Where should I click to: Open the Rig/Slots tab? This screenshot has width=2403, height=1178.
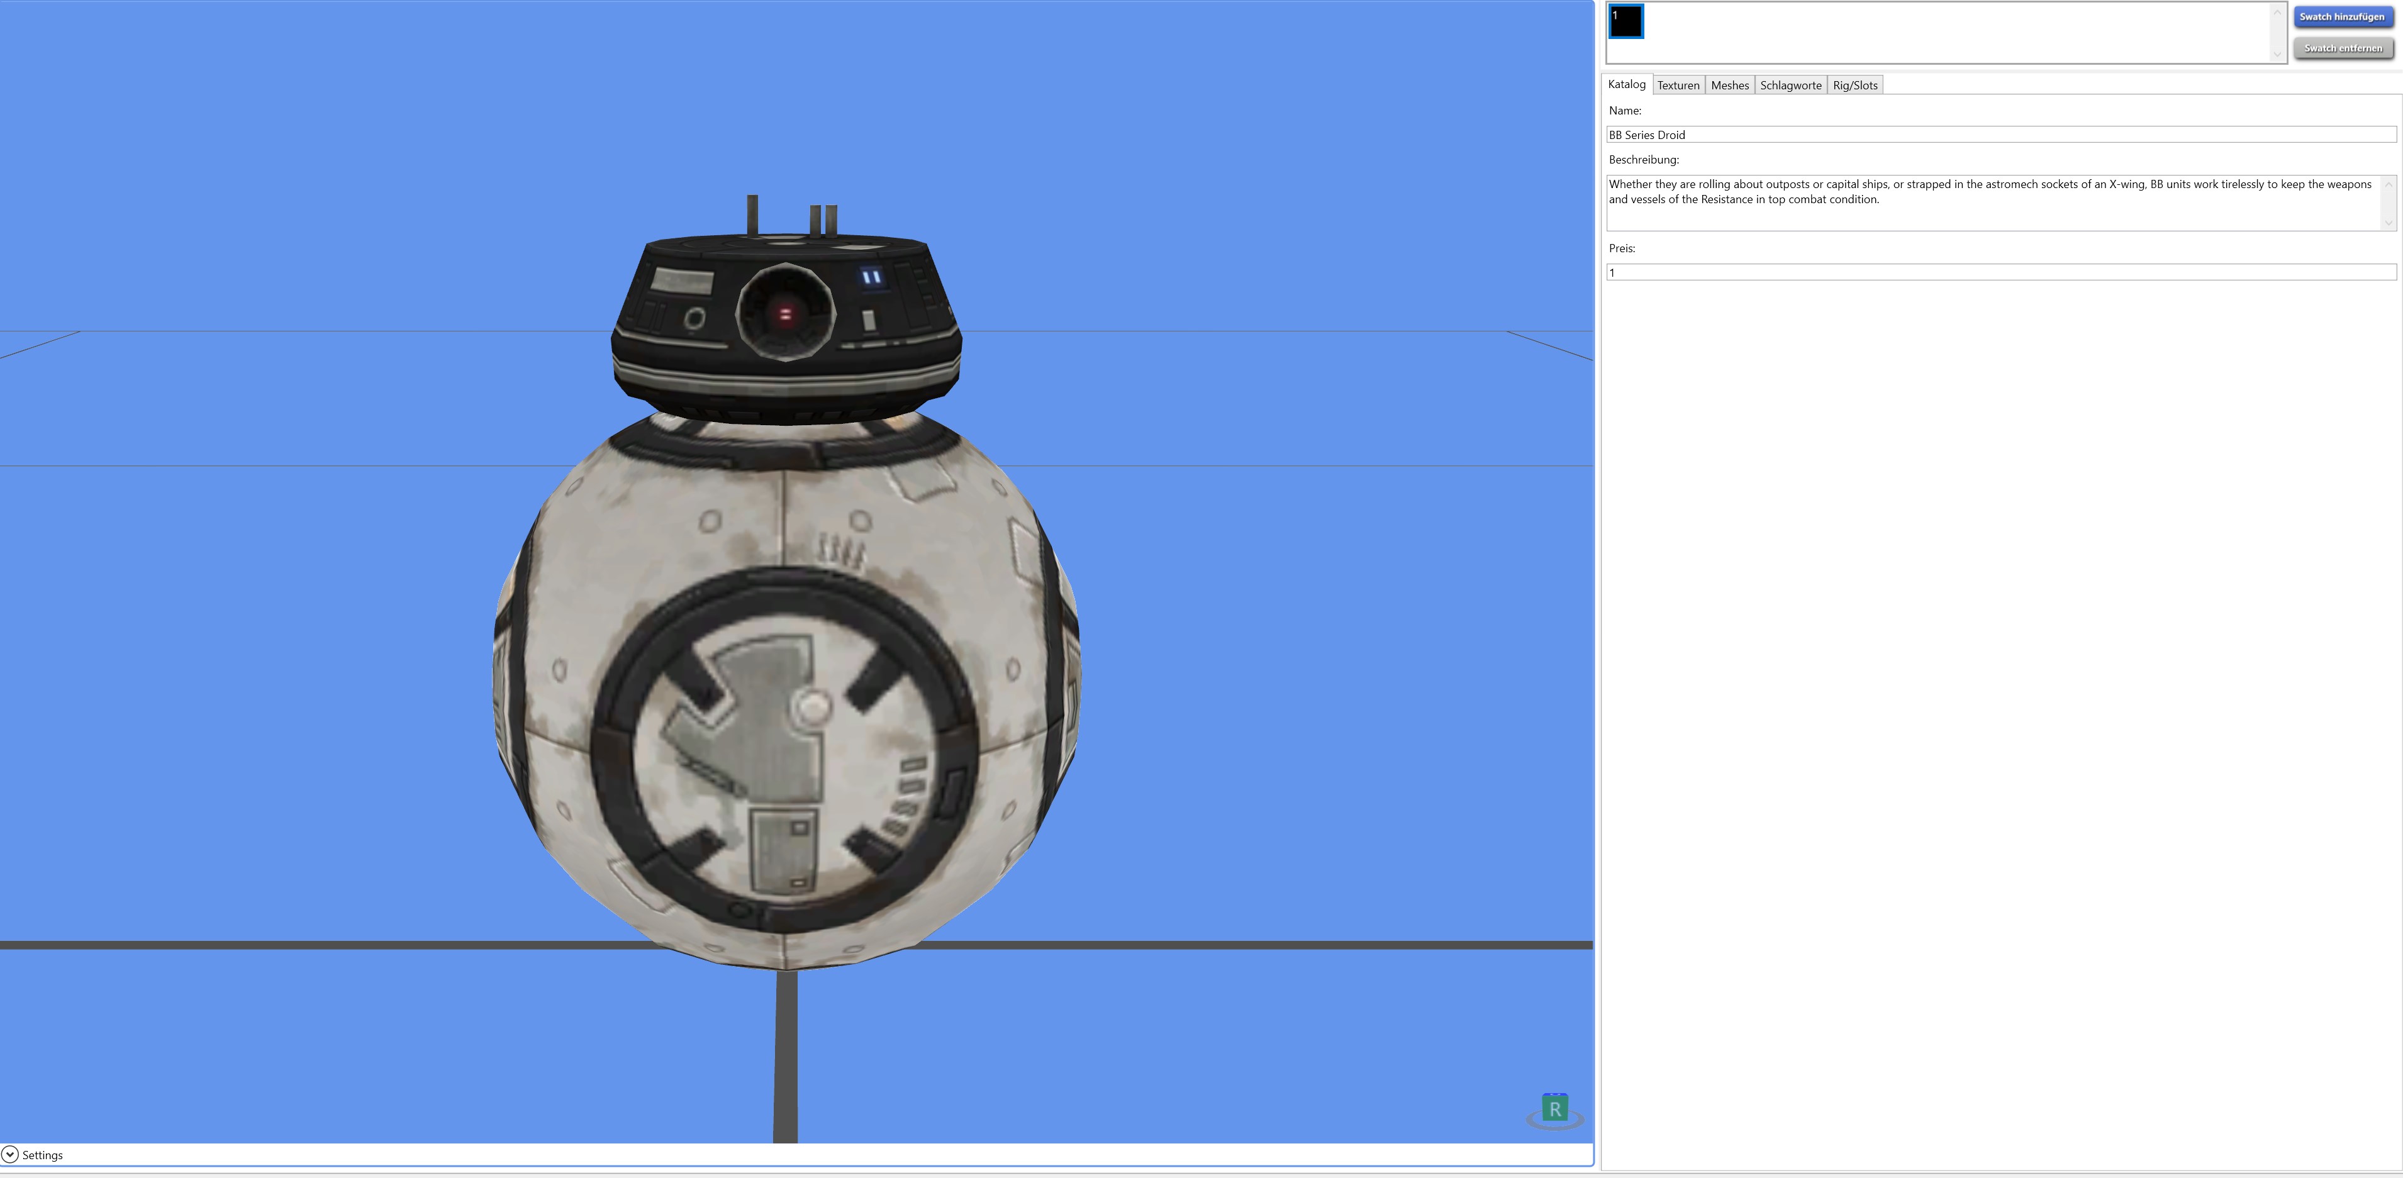tap(1854, 85)
